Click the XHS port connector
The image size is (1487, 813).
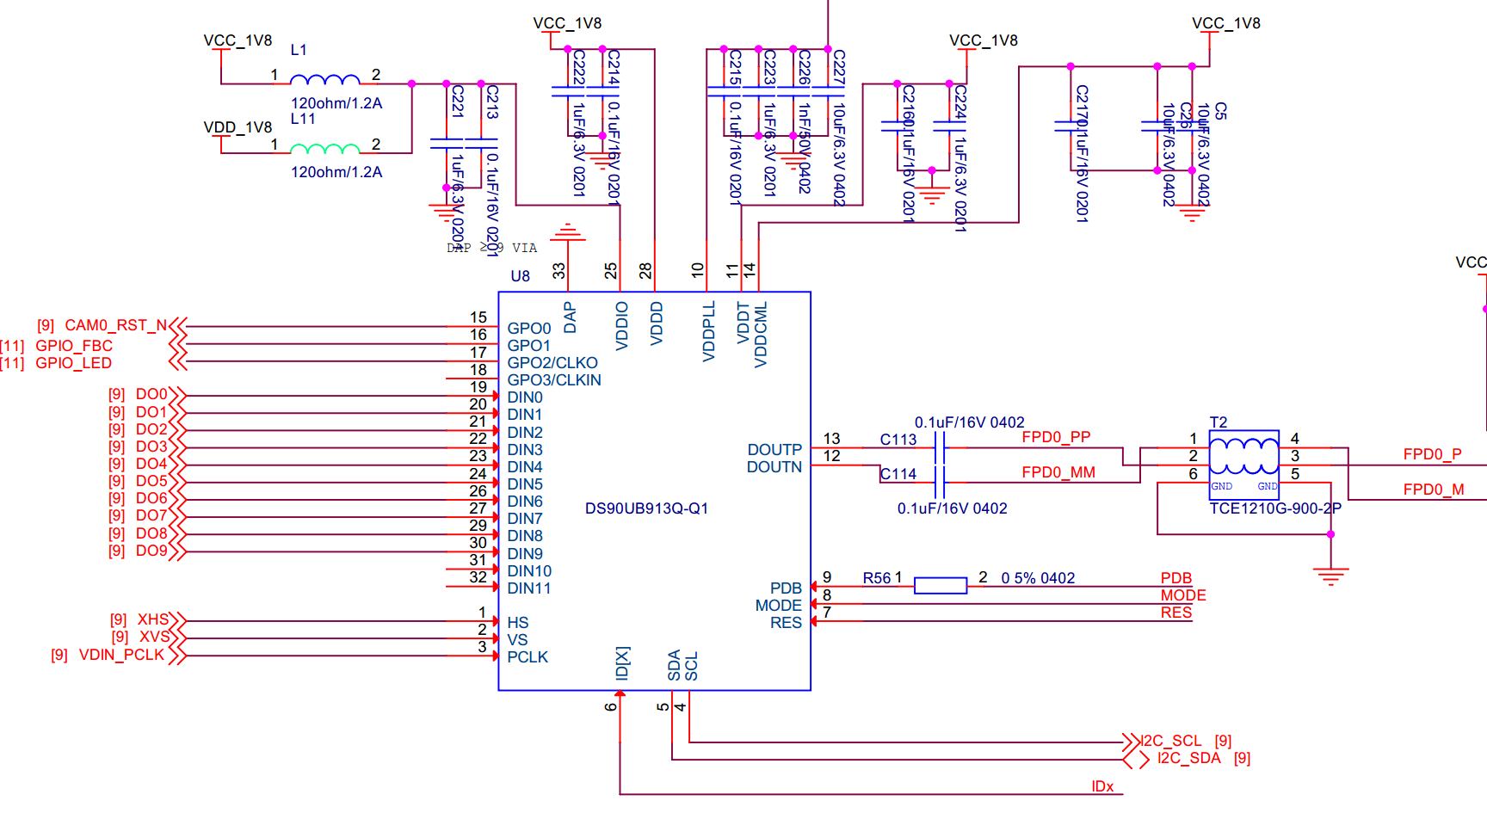[178, 619]
